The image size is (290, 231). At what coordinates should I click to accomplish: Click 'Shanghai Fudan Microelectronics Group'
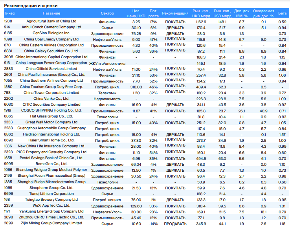coord(51,182)
